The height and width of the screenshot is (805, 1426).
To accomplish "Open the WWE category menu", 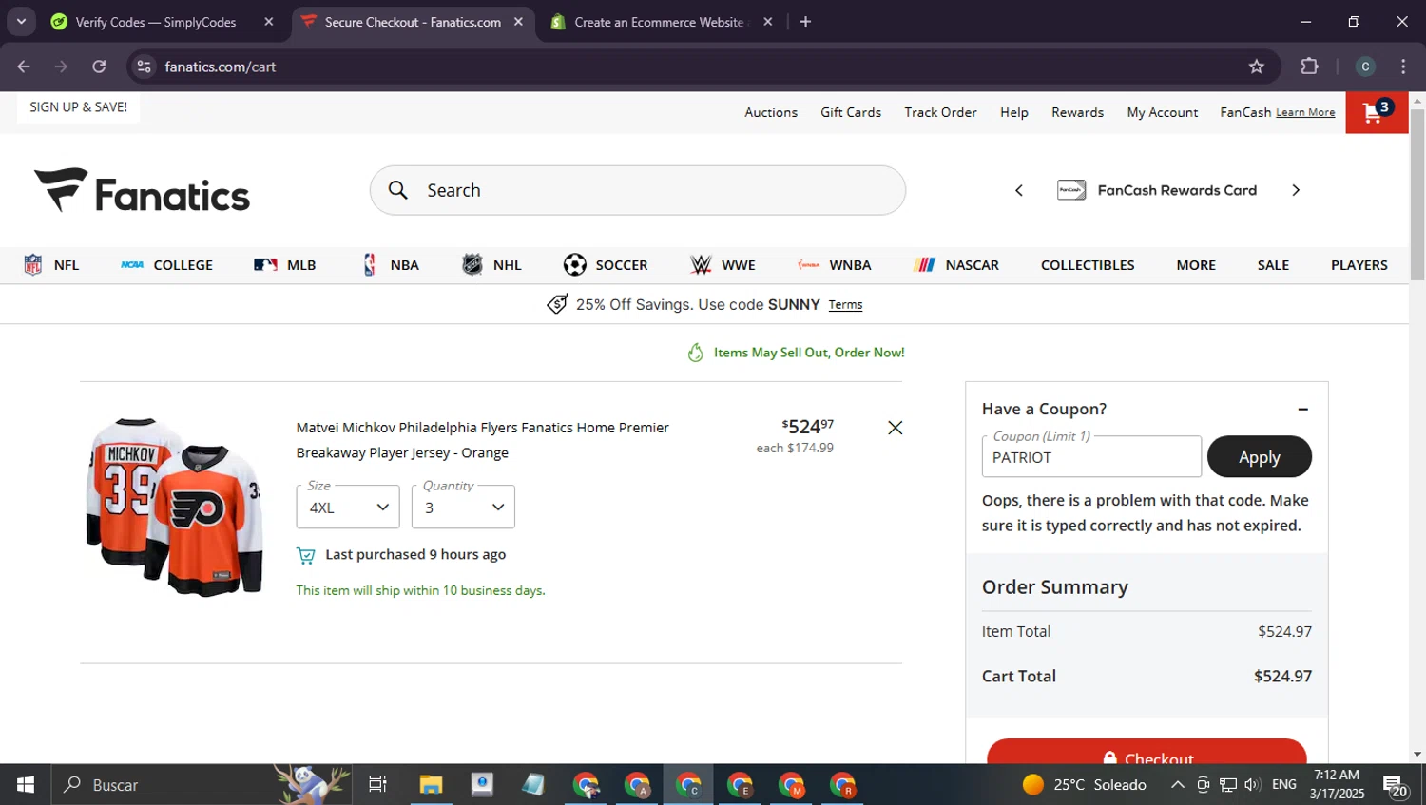I will [723, 265].
